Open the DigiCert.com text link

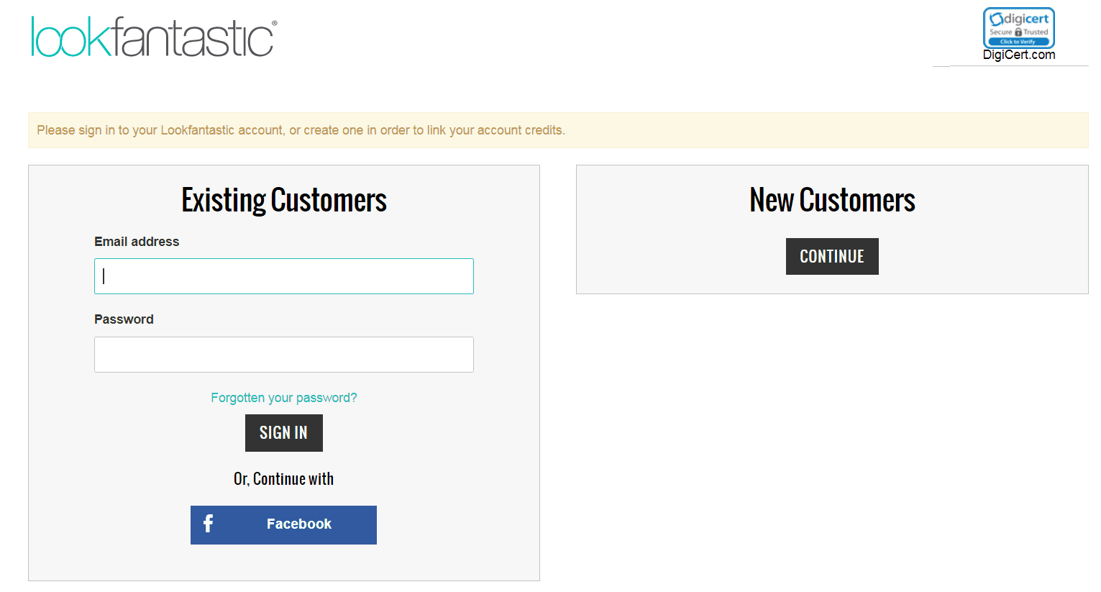(x=1019, y=55)
